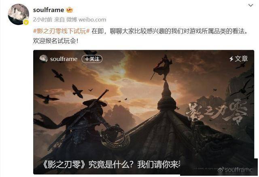Click the yellow verified badge on avatar
The height and width of the screenshot is (177, 259).
click(x=26, y=22)
